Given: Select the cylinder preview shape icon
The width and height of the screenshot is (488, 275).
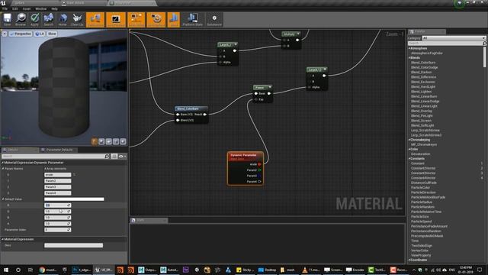Looking at the screenshot, I should click(95, 141).
